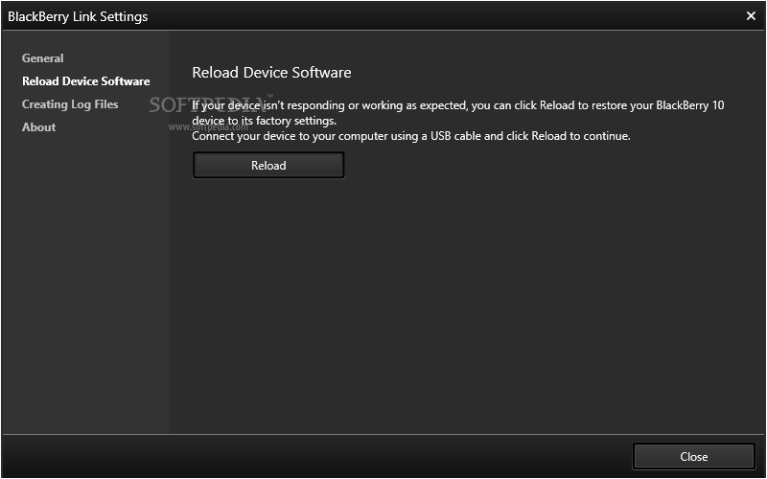Viewport: 767px width, 479px height.
Task: Show the About section
Action: (38, 127)
